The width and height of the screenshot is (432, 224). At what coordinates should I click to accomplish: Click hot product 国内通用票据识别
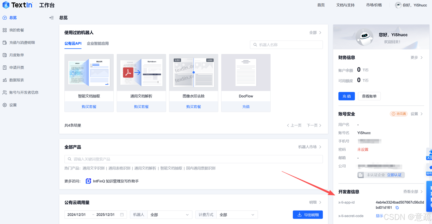click(x=201, y=168)
